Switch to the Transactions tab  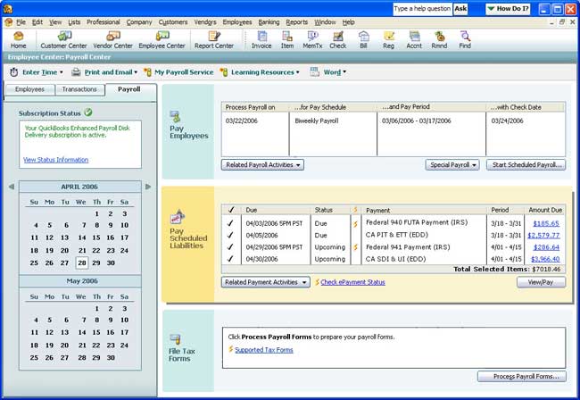pyautogui.click(x=79, y=89)
